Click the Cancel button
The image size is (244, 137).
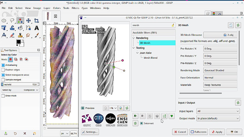pyautogui.click(x=180, y=132)
